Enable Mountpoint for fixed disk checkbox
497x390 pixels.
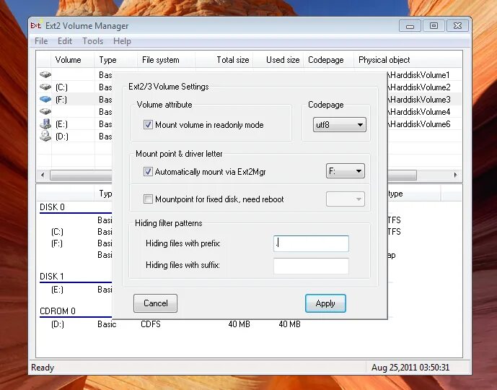click(x=148, y=199)
